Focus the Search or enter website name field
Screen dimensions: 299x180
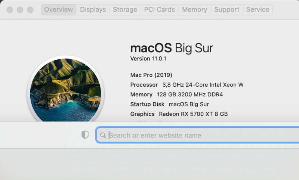[198, 135]
